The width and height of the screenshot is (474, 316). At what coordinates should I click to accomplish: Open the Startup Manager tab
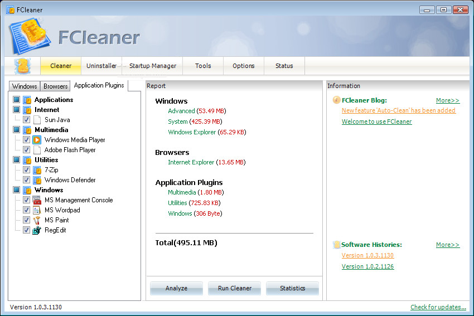click(x=153, y=66)
